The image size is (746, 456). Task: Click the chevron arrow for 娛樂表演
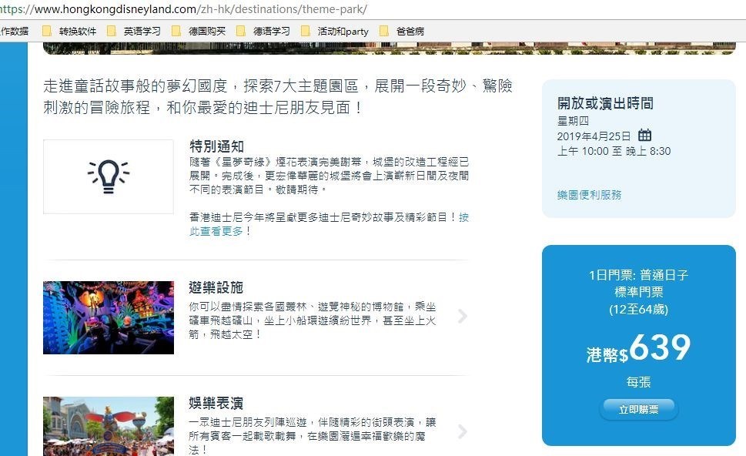click(x=462, y=431)
